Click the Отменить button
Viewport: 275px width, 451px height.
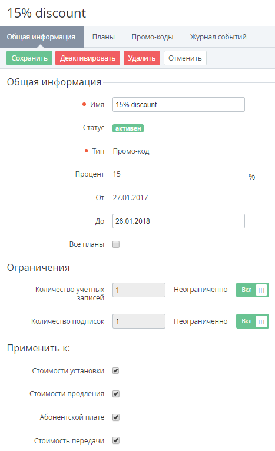185,58
